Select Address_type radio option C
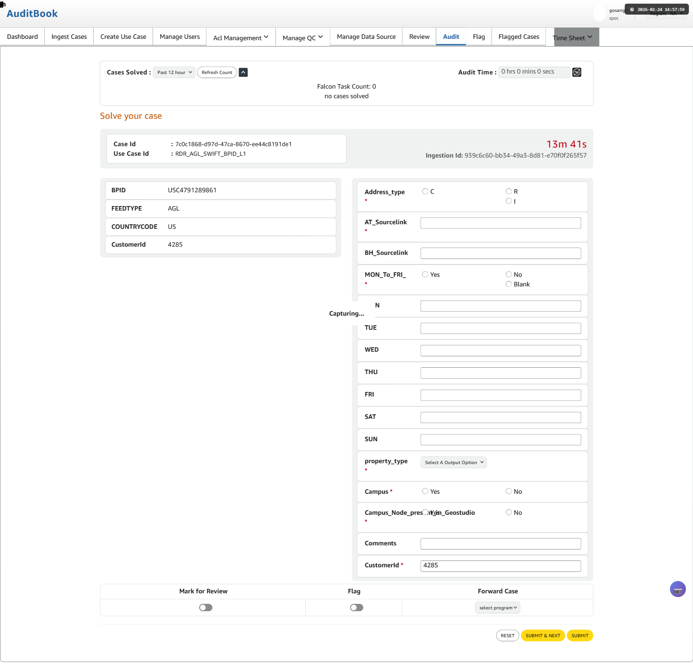 (425, 191)
